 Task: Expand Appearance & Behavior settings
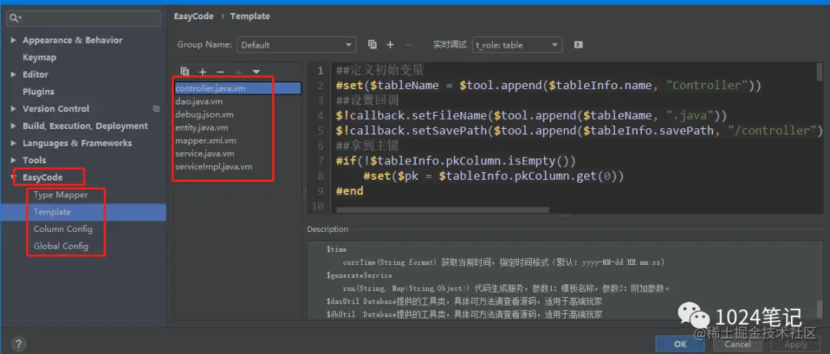pos(13,40)
